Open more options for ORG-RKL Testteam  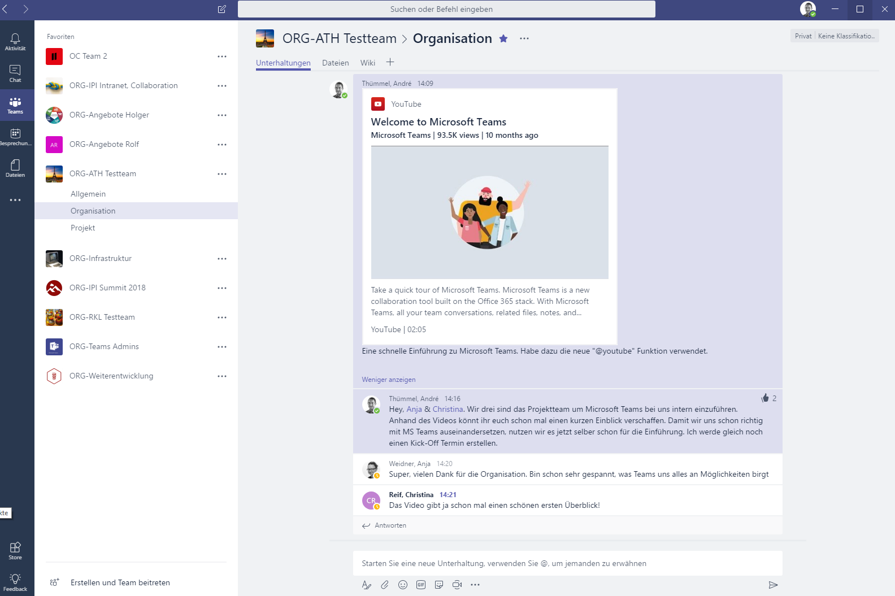click(x=222, y=317)
